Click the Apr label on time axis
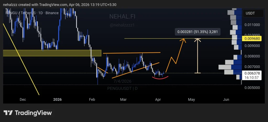Viewport: 268px width, 122px height. [x=158, y=99]
